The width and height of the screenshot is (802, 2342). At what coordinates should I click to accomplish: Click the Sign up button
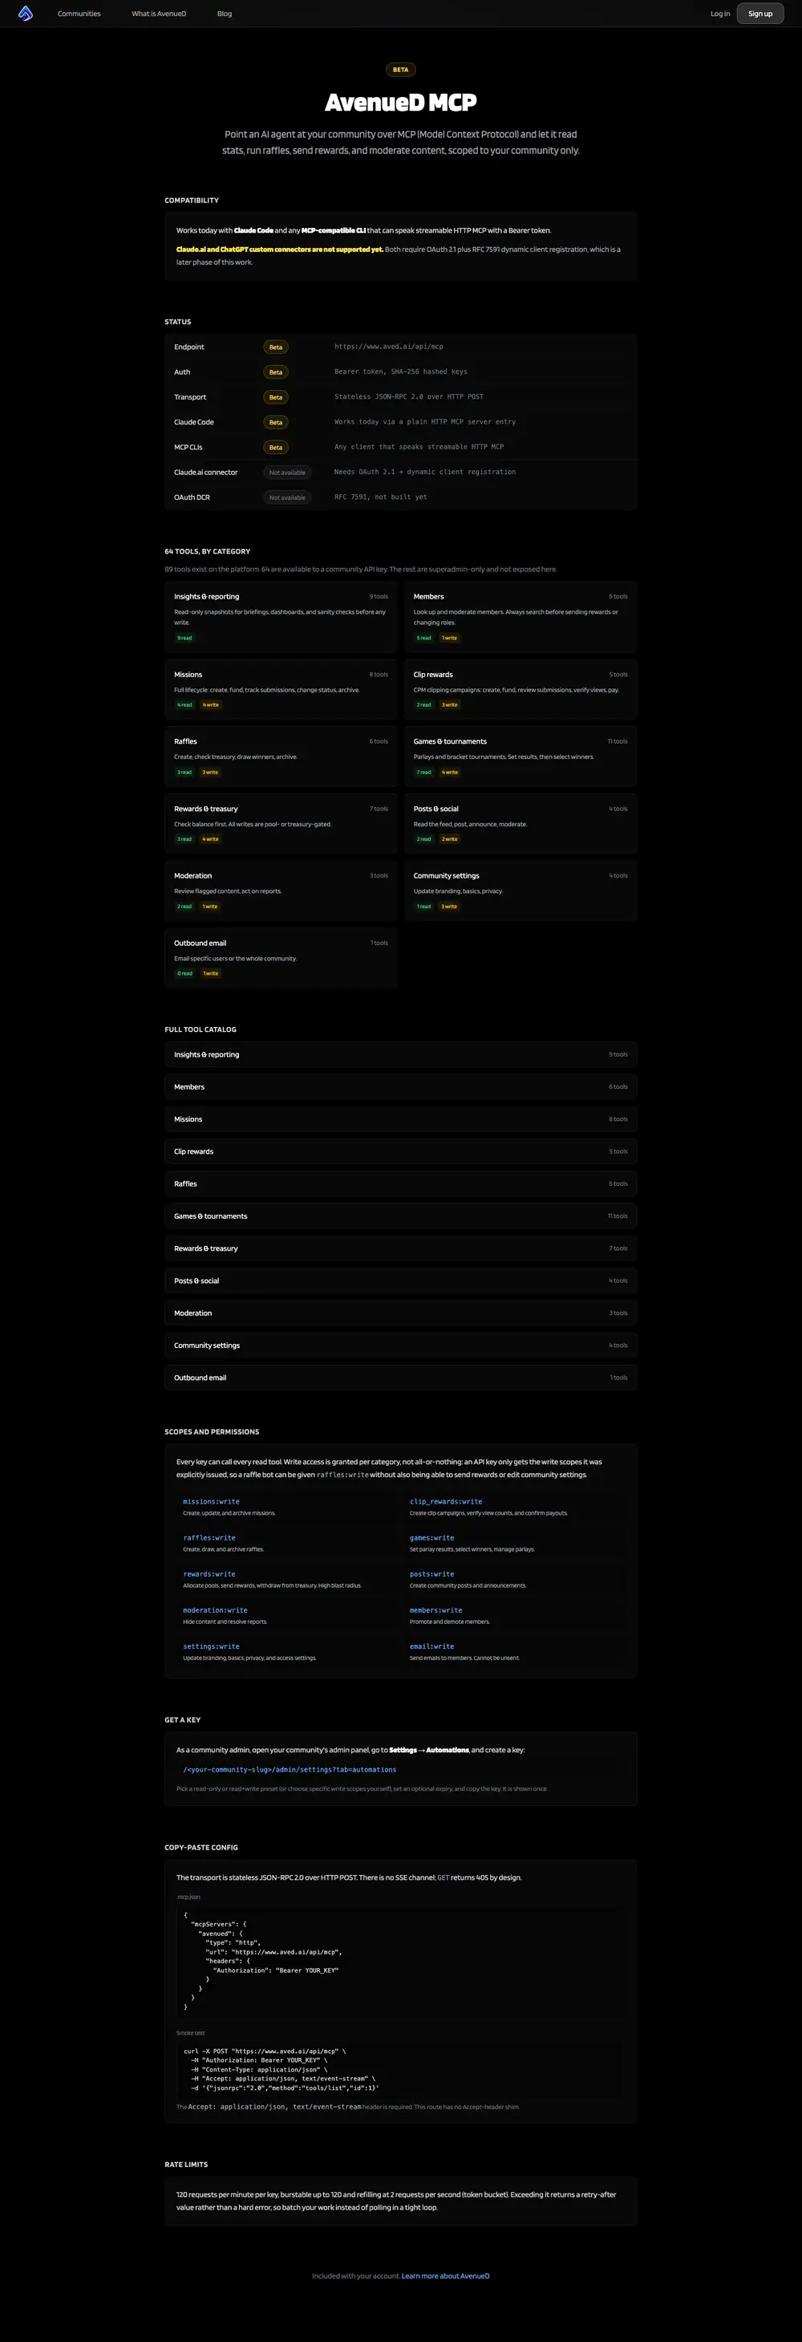[x=760, y=14]
